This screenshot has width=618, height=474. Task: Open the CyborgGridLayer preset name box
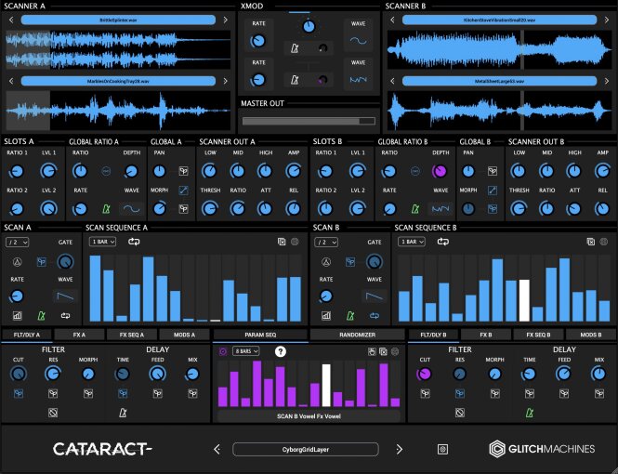tap(306, 449)
